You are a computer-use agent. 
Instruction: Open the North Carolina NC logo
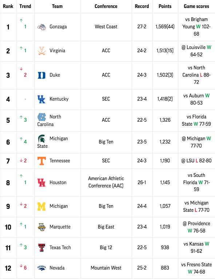point(41,117)
